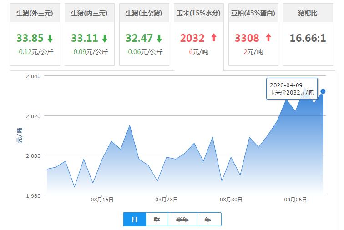344x230 pixels.
Task: Switch the chart to 季 (quarter) range
Action: [157, 220]
